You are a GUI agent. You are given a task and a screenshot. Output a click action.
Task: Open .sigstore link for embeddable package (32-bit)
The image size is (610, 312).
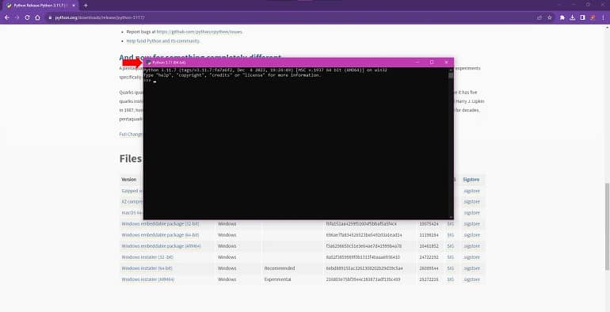(x=471, y=224)
